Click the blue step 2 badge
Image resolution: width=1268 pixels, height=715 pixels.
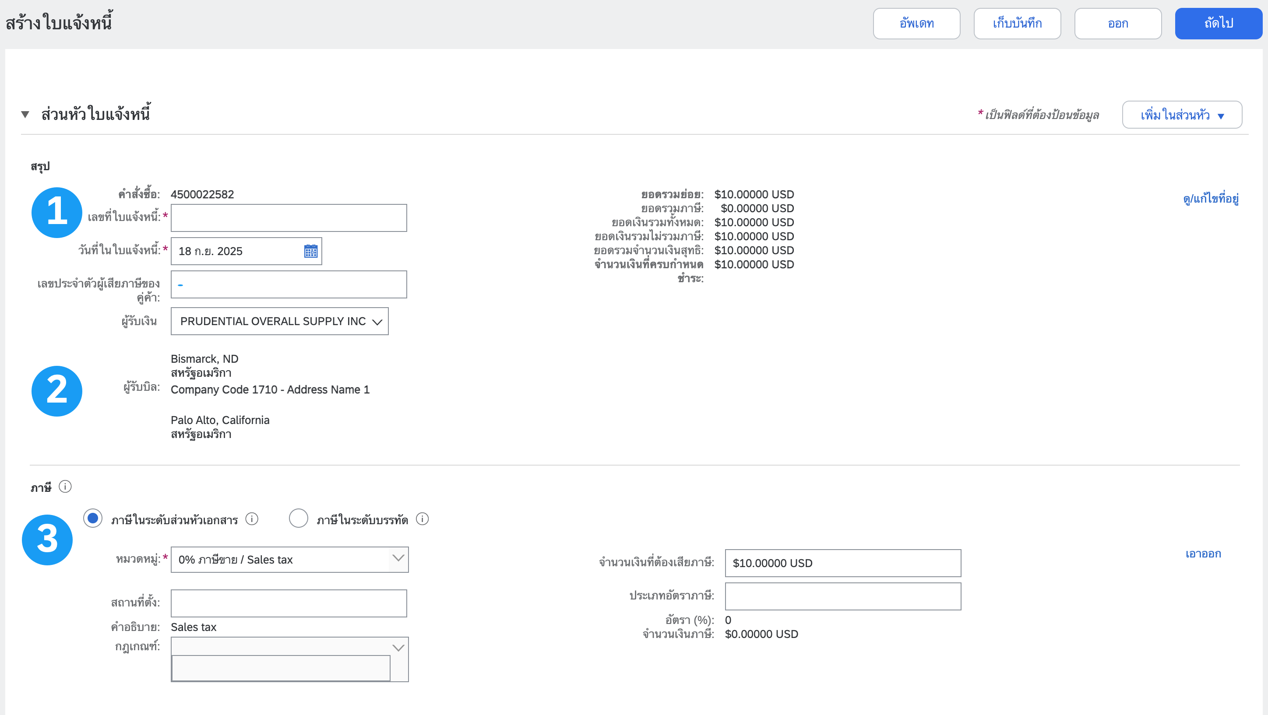[x=56, y=391]
